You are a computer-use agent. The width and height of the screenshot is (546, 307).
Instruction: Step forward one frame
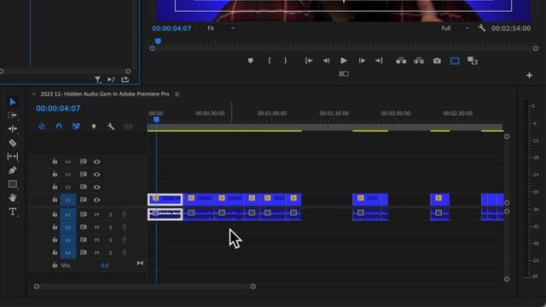point(362,61)
